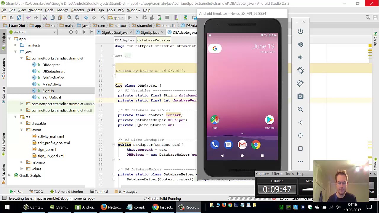The image size is (379, 213).
Task: Click the Find magnifier toolbar icon
Action: coord(70,18)
